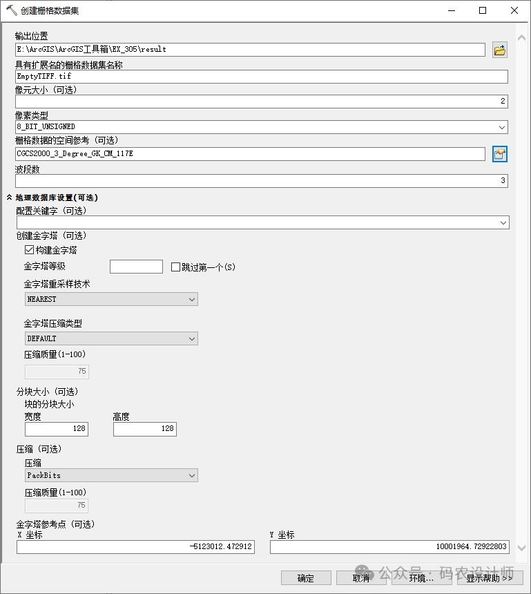This screenshot has width=531, height=594.
Task: Open the spatial reference properties icon
Action: click(x=499, y=154)
